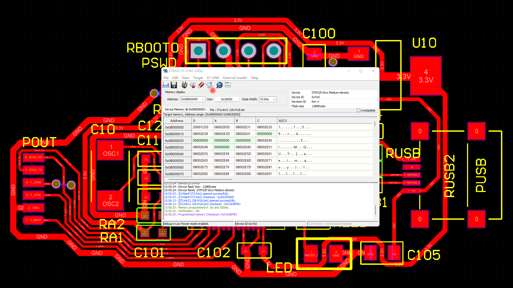The height and width of the screenshot is (288, 513).
Task: Click the Save file toolbar icon
Action: click(x=174, y=85)
